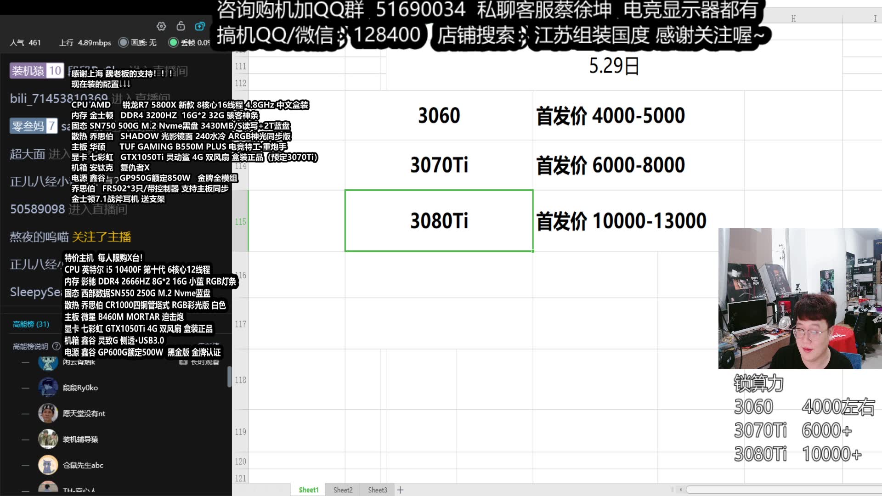Click the padlock unlock icon in stream toolbar

pos(180,26)
